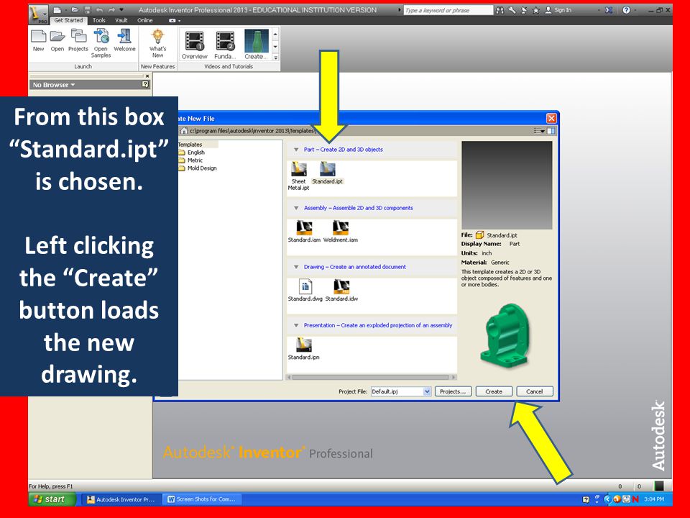Collapse the Presentation section
Viewport: 690px width, 518px height.
click(x=296, y=325)
